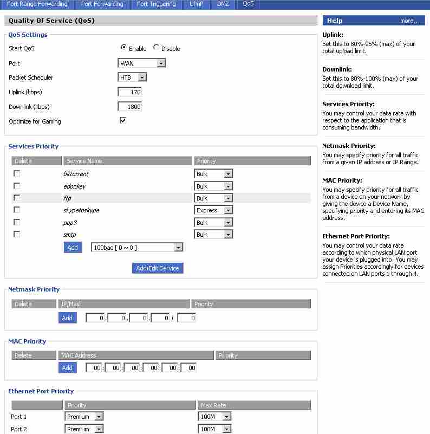Click fifth MAC address octet field
This screenshot has height=434, width=430.
(x=170, y=368)
